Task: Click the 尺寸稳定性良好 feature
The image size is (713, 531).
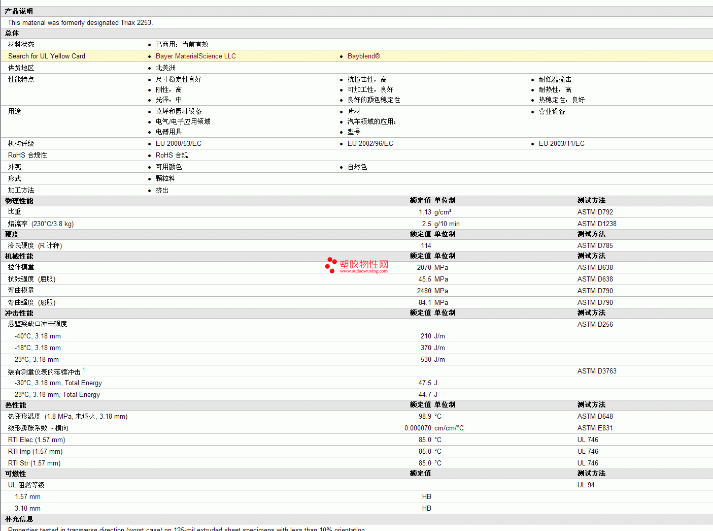Action: coord(179,79)
